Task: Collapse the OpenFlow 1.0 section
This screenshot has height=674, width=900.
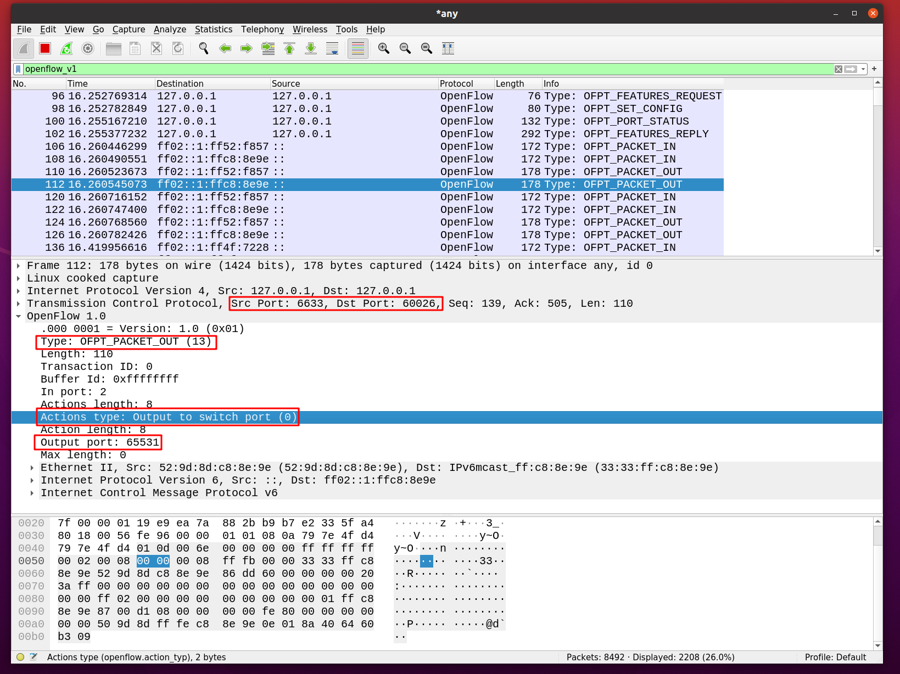Action: coord(19,317)
